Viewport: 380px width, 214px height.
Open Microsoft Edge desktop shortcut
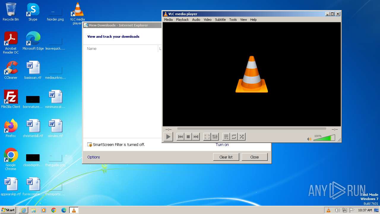tap(33, 41)
